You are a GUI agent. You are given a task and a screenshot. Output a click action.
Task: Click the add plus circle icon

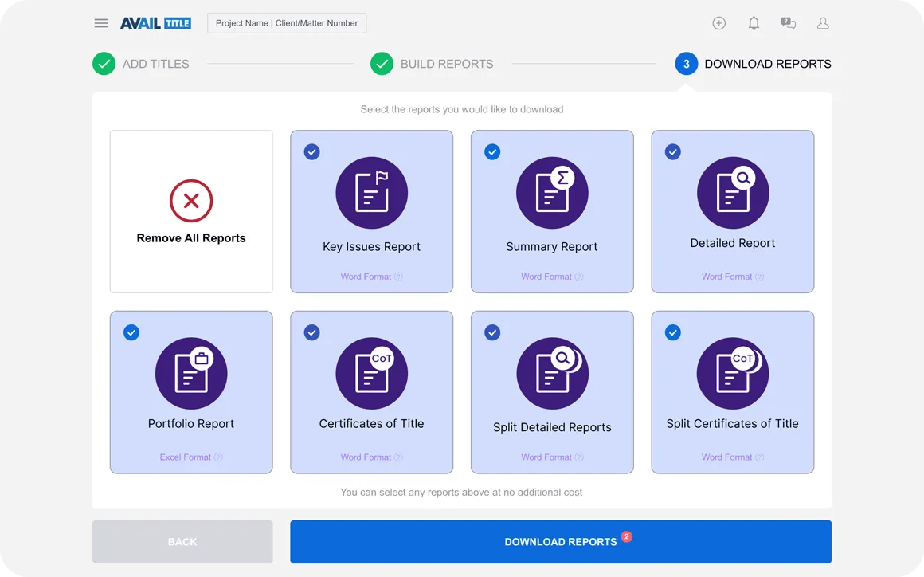click(718, 23)
